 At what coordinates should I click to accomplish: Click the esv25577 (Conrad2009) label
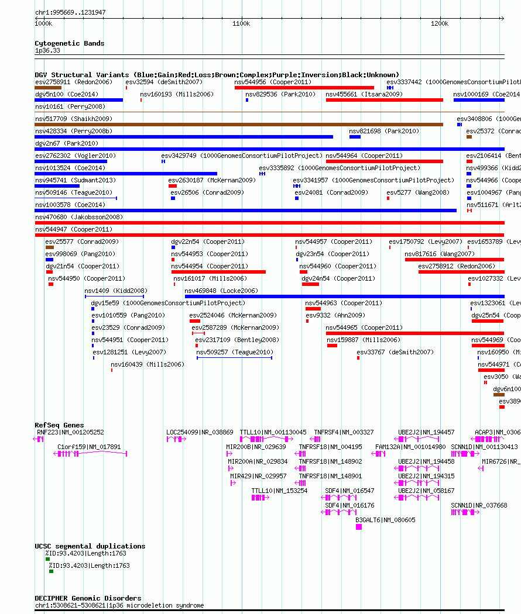click(82, 242)
